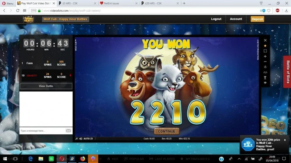Screen dimensions: 291x163
Task: Enlarge game with plus icon
Action: [x=265, y=56]
